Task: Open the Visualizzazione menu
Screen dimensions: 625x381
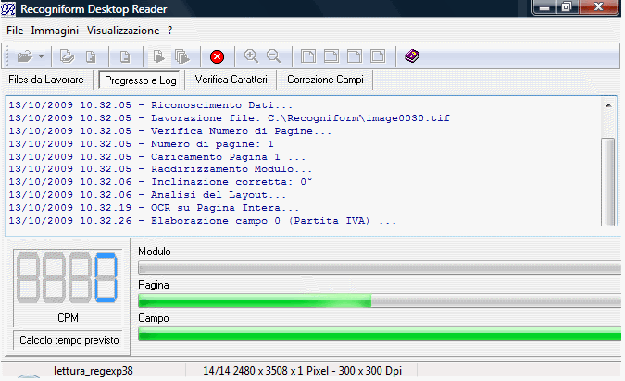Action: tap(123, 31)
